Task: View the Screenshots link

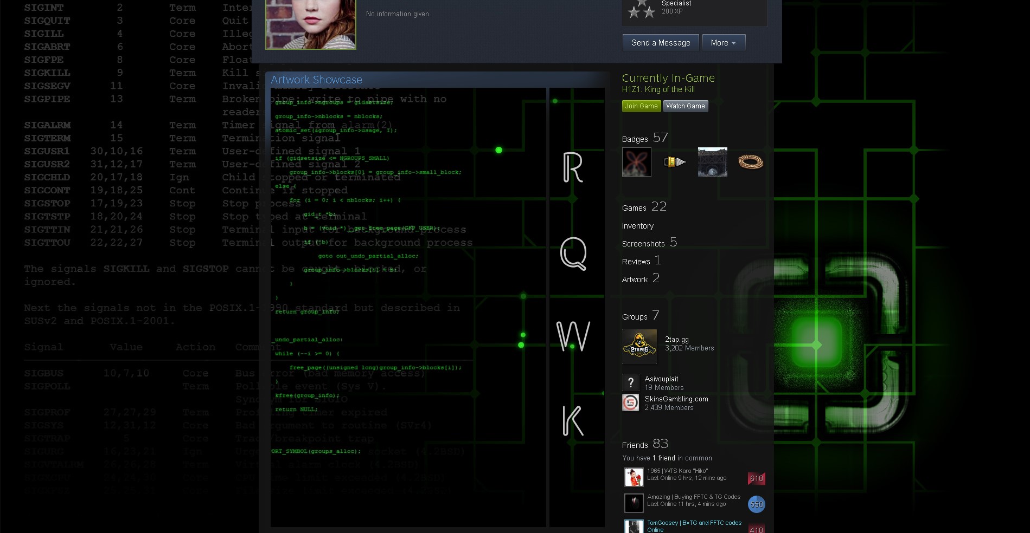Action: pos(650,243)
